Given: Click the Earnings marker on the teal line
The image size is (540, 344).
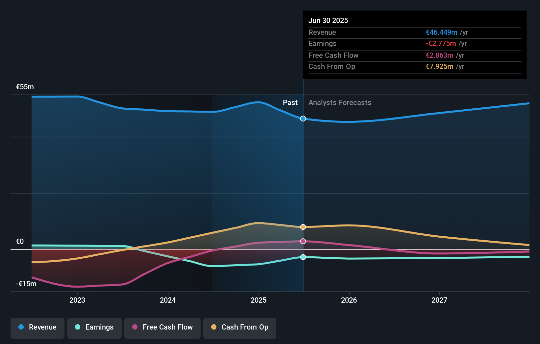Looking at the screenshot, I should click(303, 257).
